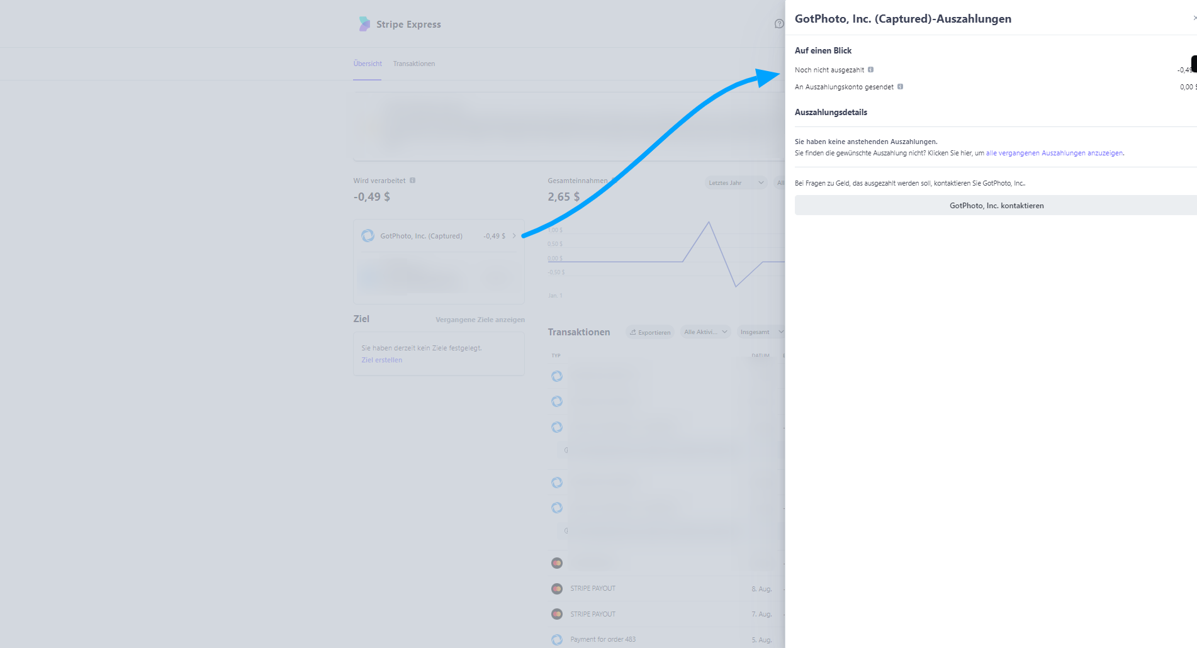The image size is (1197, 648).
Task: Click info icon beside An Auszahlungskonto gesendet
Action: coord(900,87)
